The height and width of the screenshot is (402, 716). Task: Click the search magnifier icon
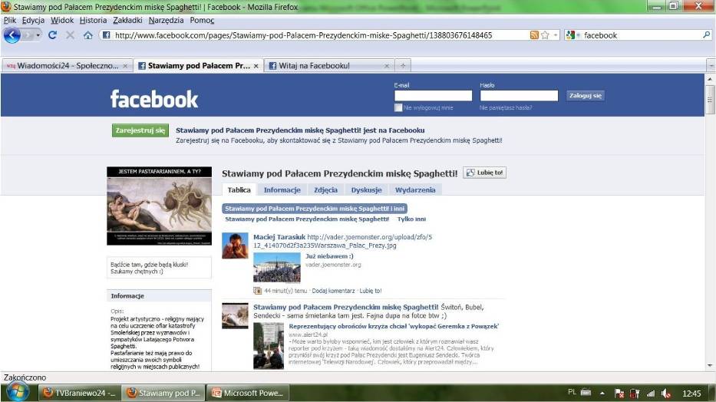point(706,35)
